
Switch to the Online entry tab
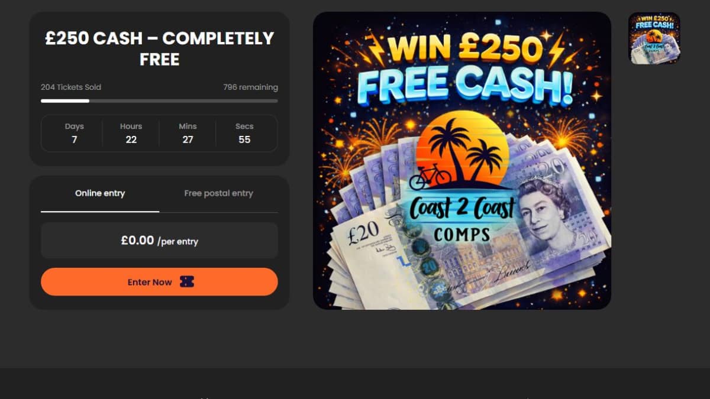pos(100,193)
